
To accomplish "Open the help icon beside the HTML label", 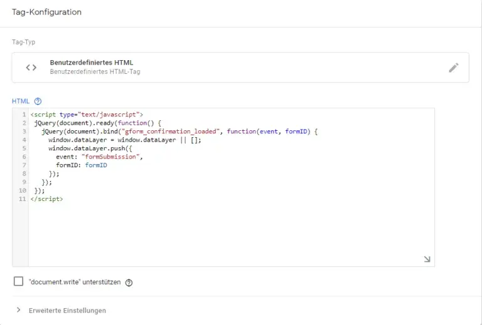I will click(x=38, y=101).
